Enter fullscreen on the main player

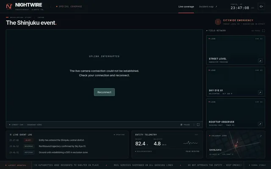tap(198, 125)
